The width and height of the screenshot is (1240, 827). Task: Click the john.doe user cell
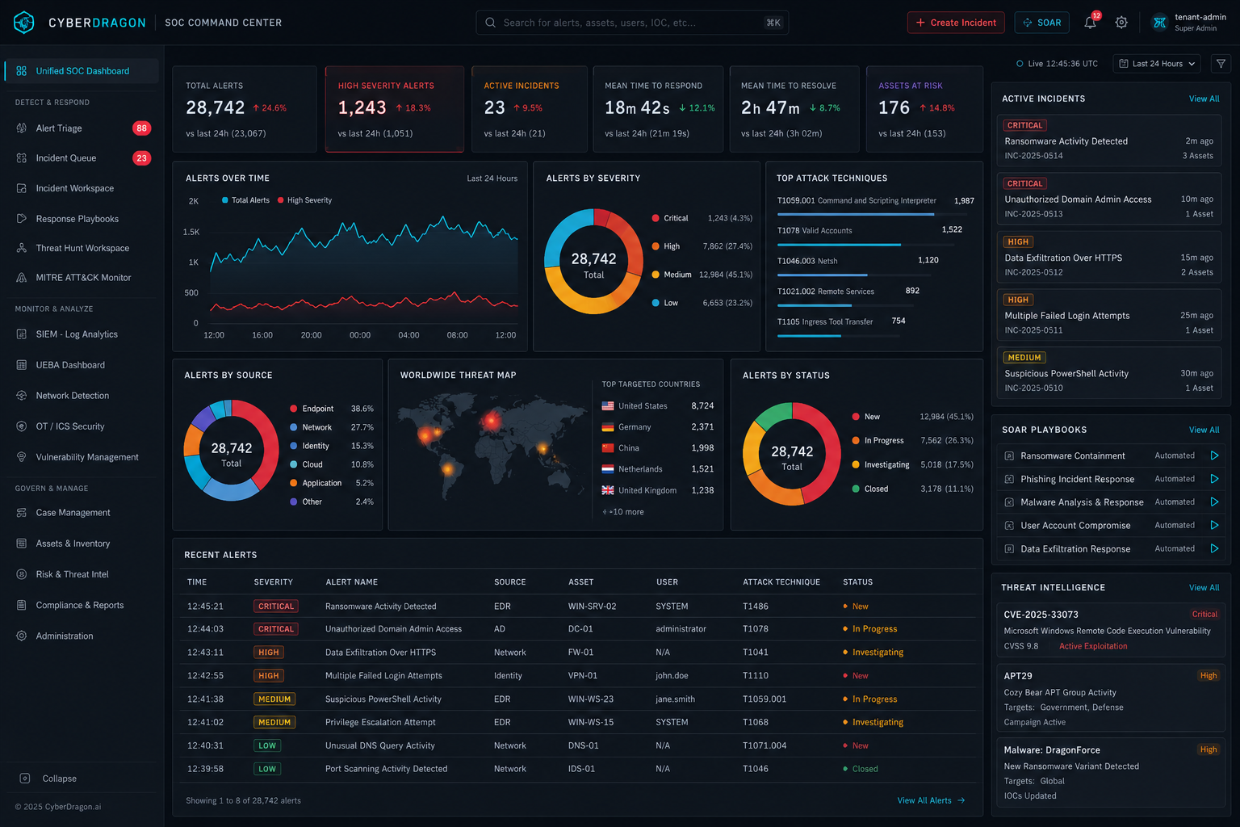672,676
